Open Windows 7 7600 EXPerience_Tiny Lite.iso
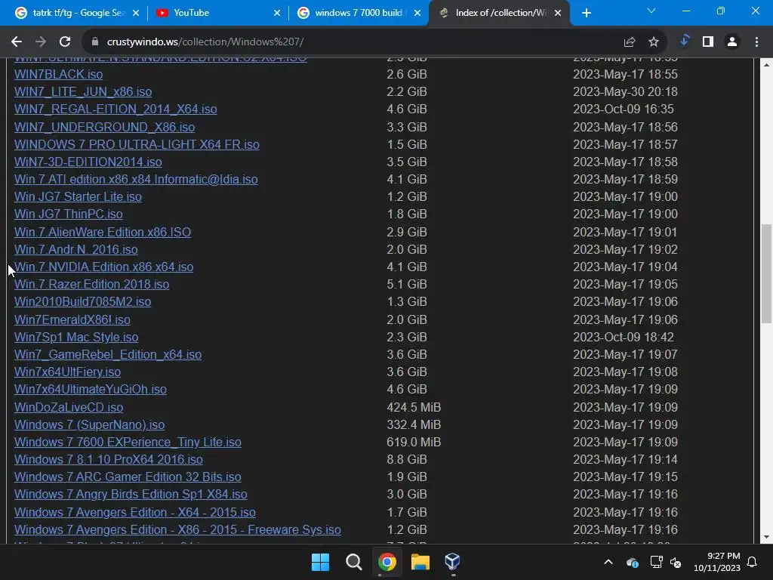Image resolution: width=773 pixels, height=580 pixels. pyautogui.click(x=128, y=442)
